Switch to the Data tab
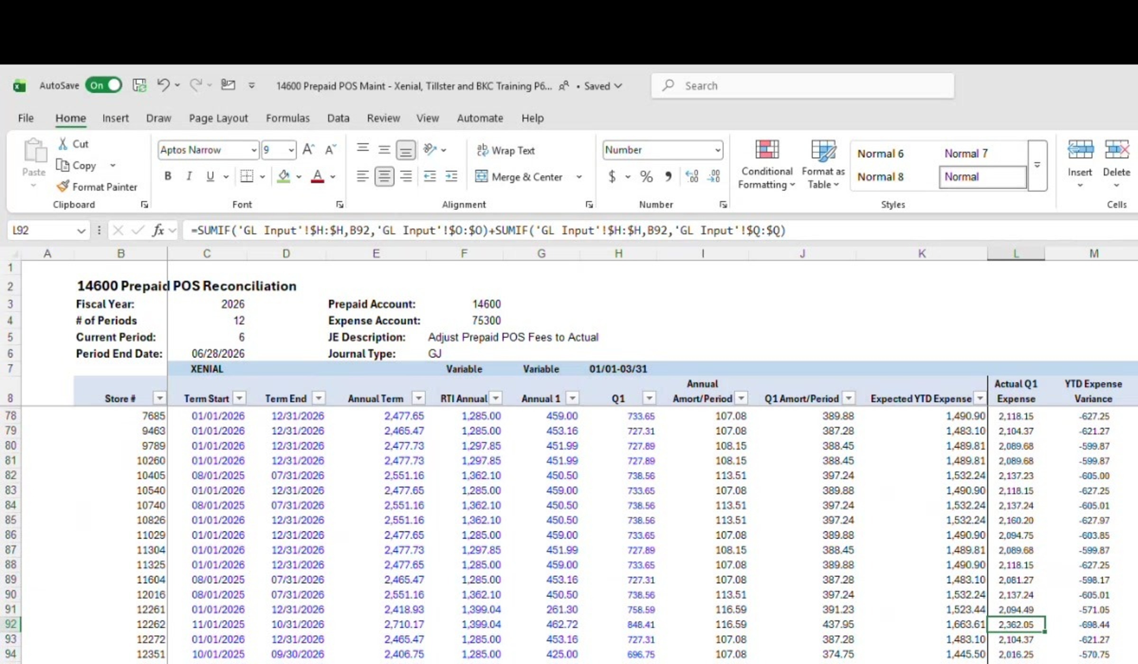This screenshot has width=1138, height=664. tap(338, 118)
